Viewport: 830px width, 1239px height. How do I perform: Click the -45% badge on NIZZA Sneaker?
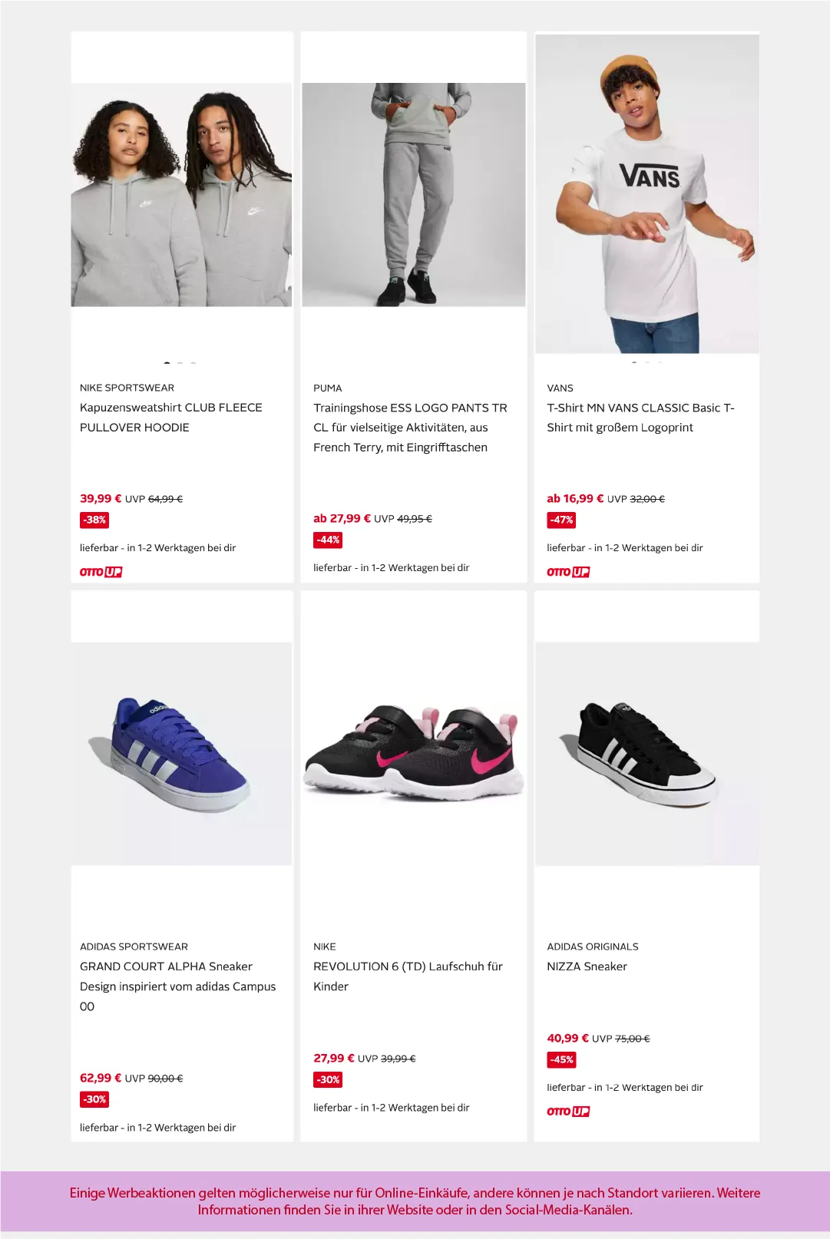click(x=561, y=1059)
